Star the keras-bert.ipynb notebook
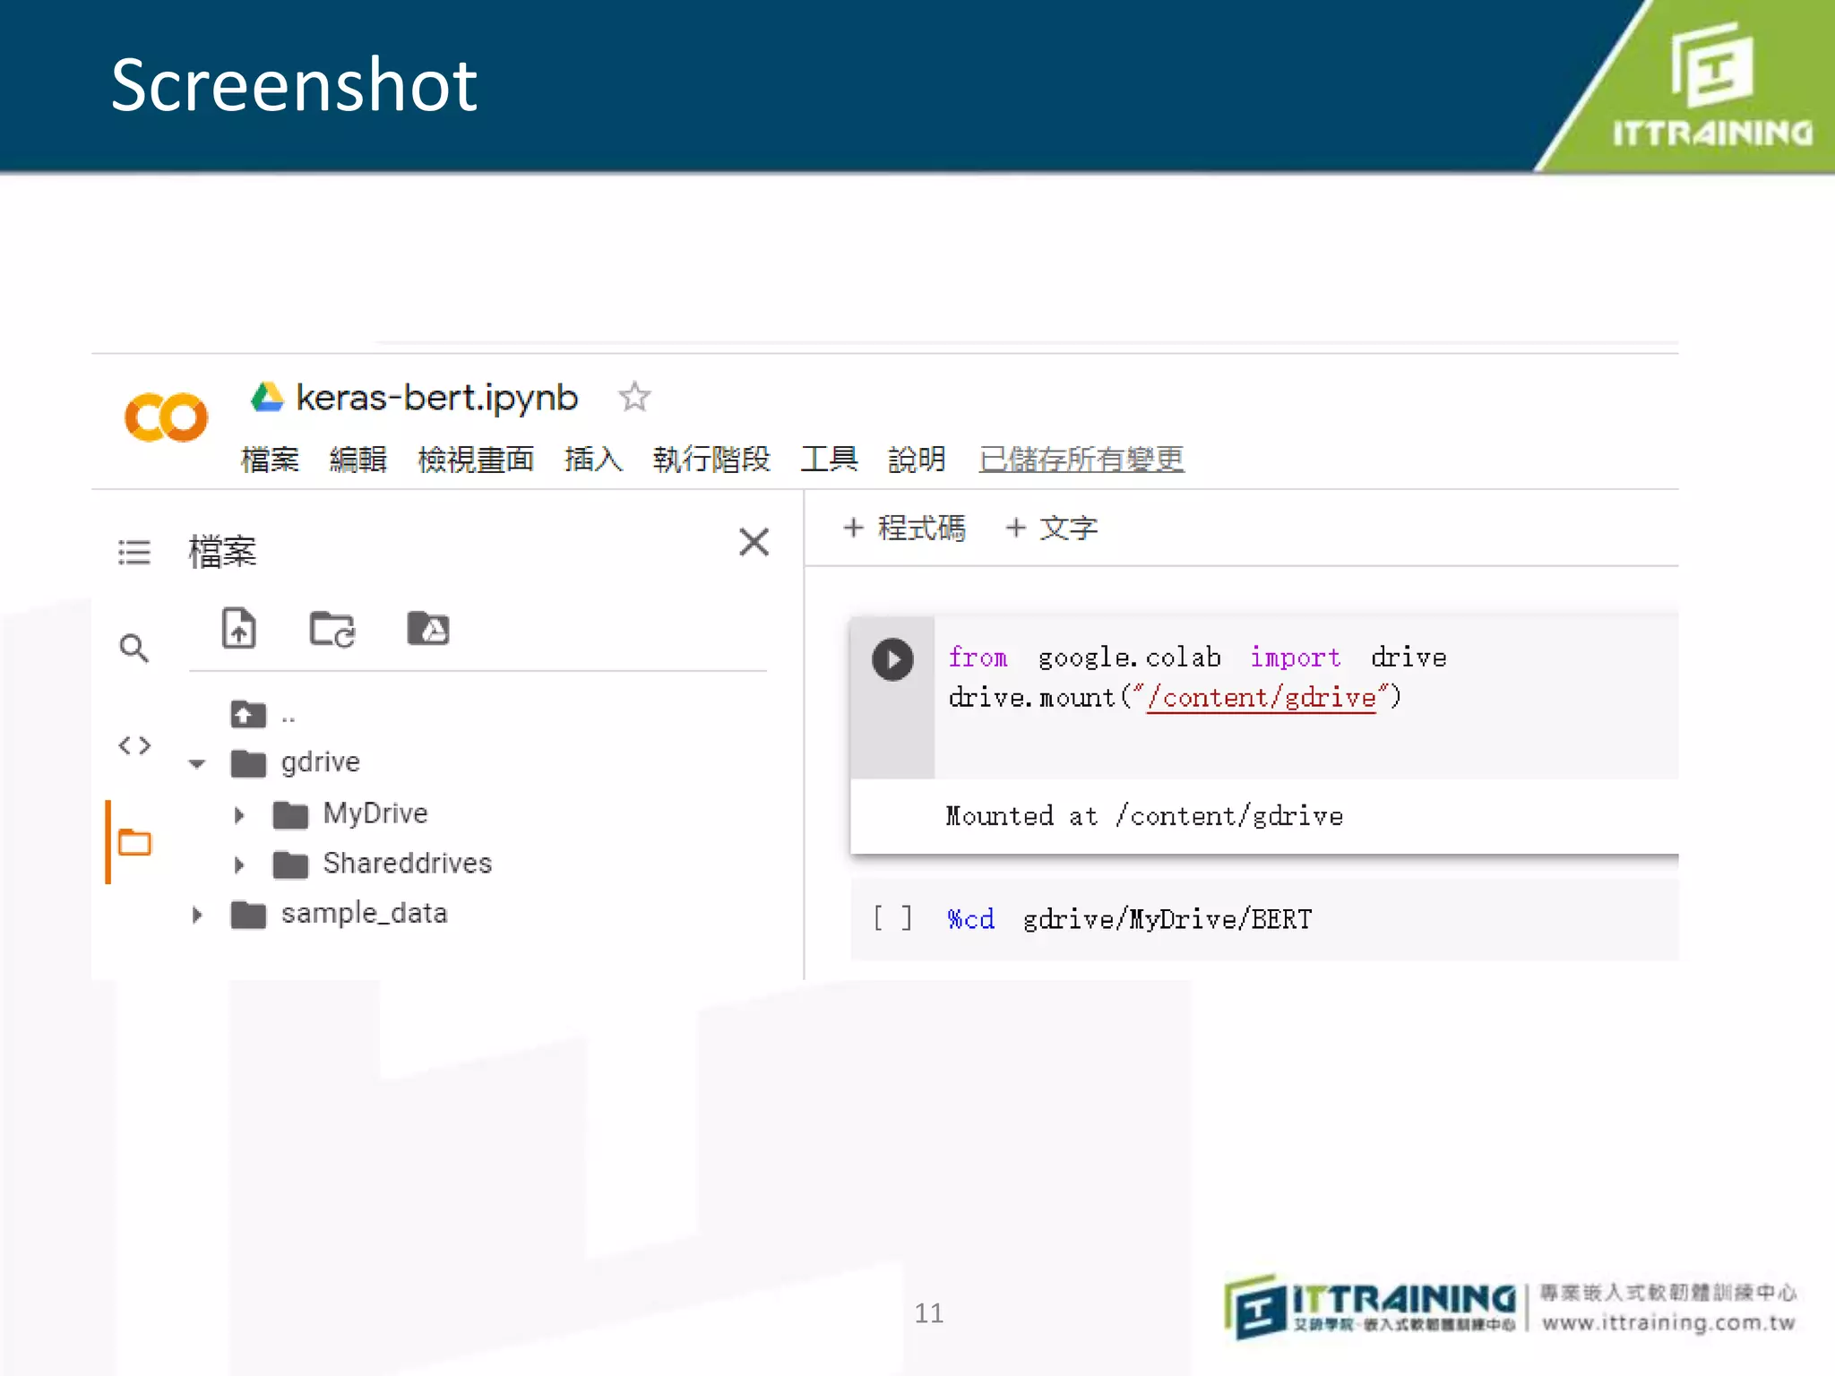The image size is (1835, 1376). (x=634, y=397)
